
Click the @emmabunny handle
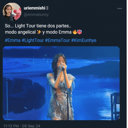point(36,15)
